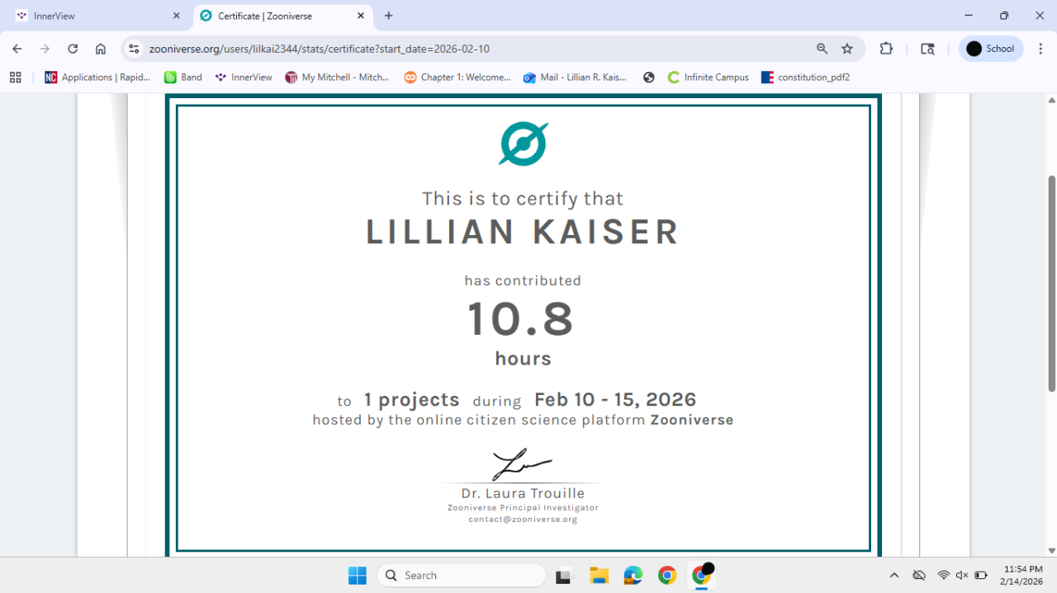Minimize the Chrome window
This screenshot has width=1057, height=593.
pos(968,16)
